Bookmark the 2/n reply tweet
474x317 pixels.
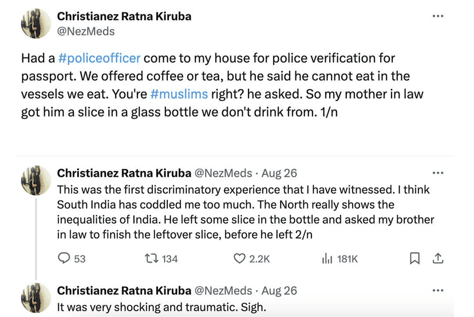(414, 259)
